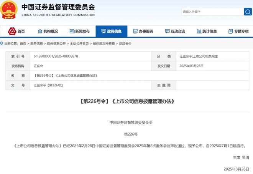Click the red logo icon beside 首页
This screenshot has width=253, height=174.
pyautogui.click(x=12, y=31)
